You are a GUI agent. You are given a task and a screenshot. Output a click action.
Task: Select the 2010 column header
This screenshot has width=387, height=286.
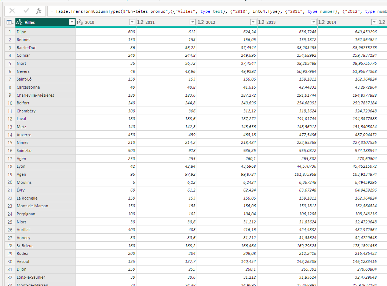tap(106, 22)
